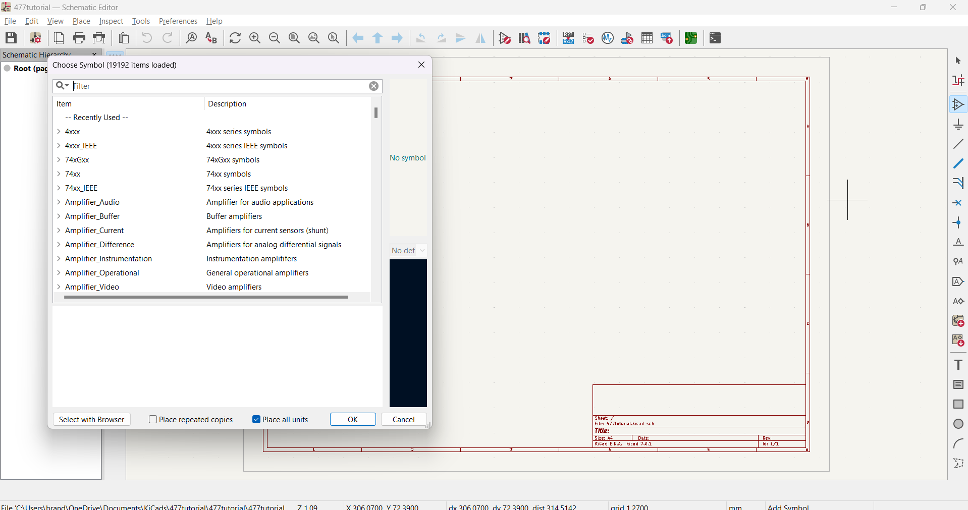
Task: Open the Inspect menu
Action: pyautogui.click(x=111, y=21)
